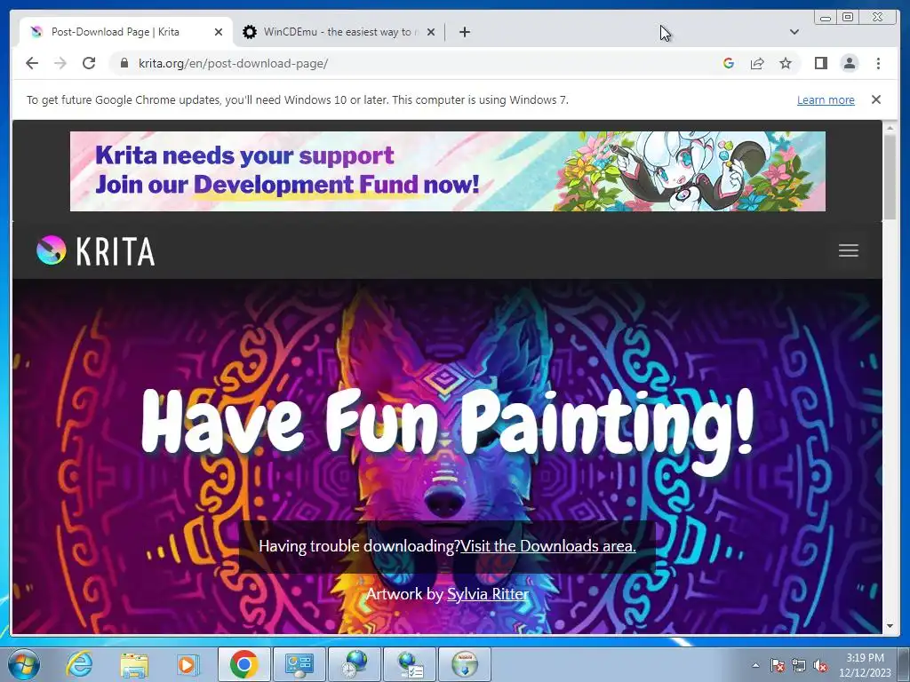Open Windows Explorer from taskbar
910x682 pixels.
click(x=134, y=664)
